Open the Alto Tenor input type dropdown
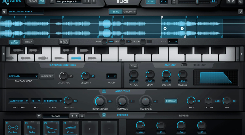The width and height of the screenshot is (245, 135). (x=19, y=101)
